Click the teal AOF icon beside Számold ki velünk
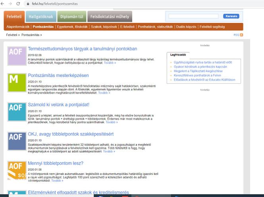 click(x=17, y=111)
